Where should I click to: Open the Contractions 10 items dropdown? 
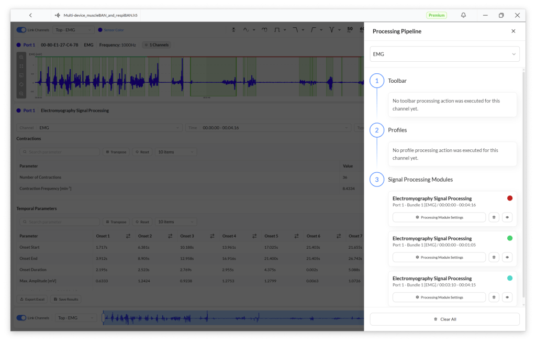point(176,152)
